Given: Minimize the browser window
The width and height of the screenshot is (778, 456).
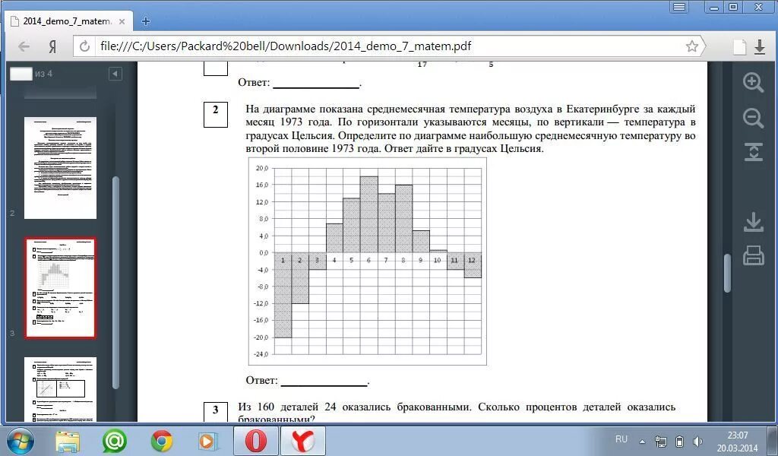Looking at the screenshot, I should [714, 7].
